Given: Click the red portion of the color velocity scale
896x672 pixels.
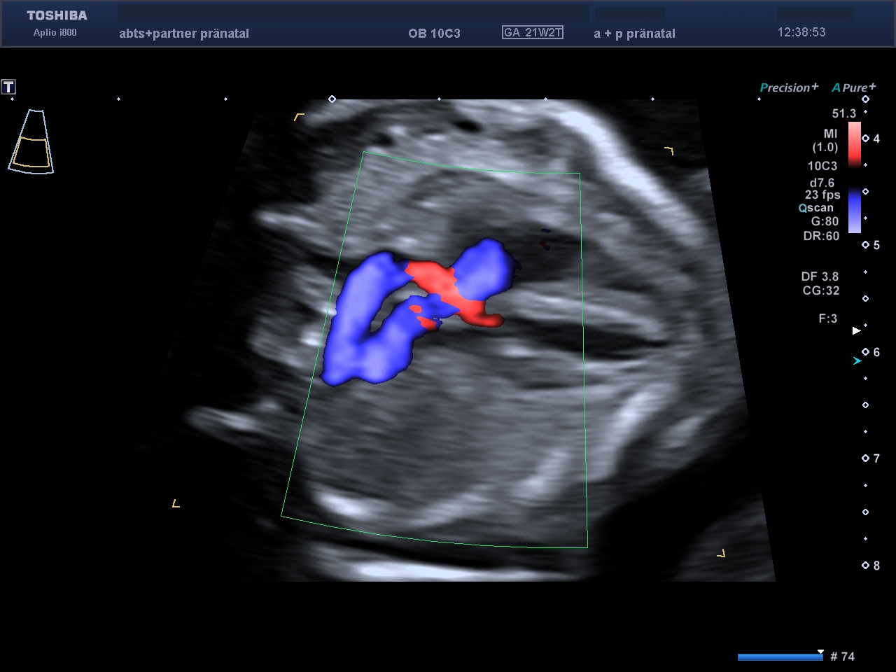Looking at the screenshot, I should pyautogui.click(x=855, y=143).
